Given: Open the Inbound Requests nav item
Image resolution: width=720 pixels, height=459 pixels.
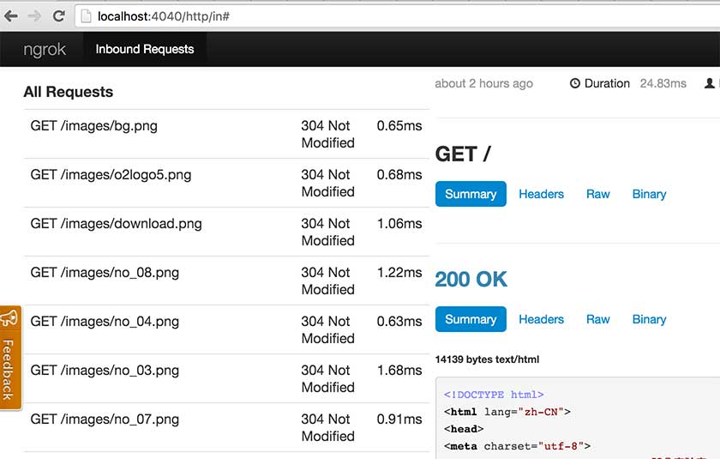Looking at the screenshot, I should 145,49.
